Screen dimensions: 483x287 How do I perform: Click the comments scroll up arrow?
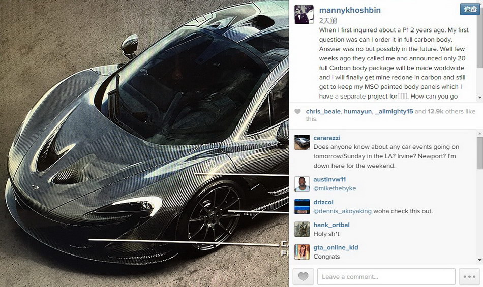click(480, 134)
